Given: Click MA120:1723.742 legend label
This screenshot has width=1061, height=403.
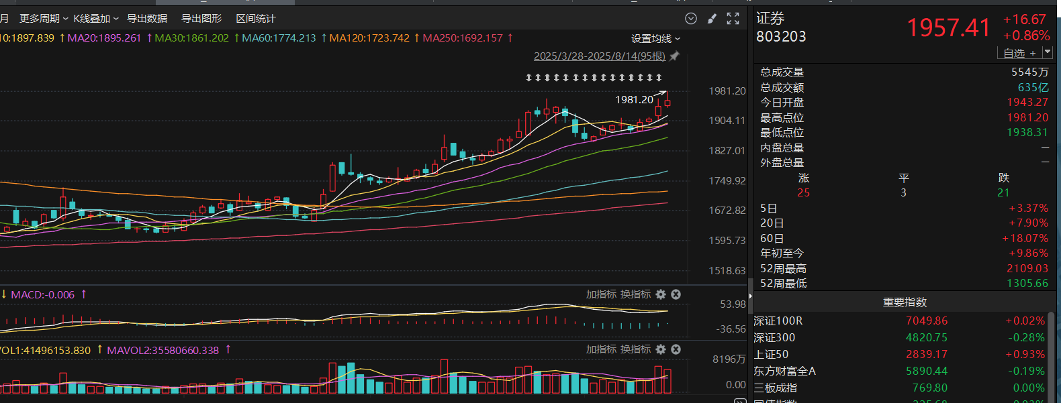Looking at the screenshot, I should pyautogui.click(x=369, y=38).
